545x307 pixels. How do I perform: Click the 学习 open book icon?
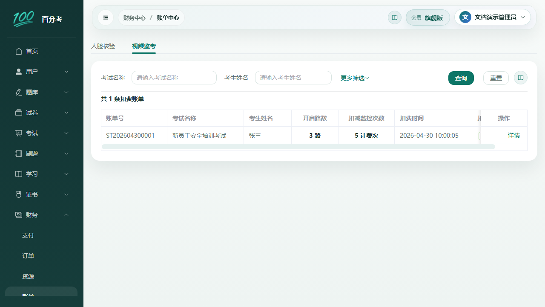click(x=19, y=174)
